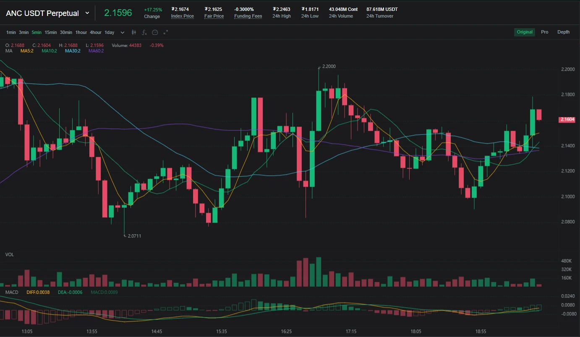
Task: Open the candlestick chart type icon
Action: pos(134,32)
